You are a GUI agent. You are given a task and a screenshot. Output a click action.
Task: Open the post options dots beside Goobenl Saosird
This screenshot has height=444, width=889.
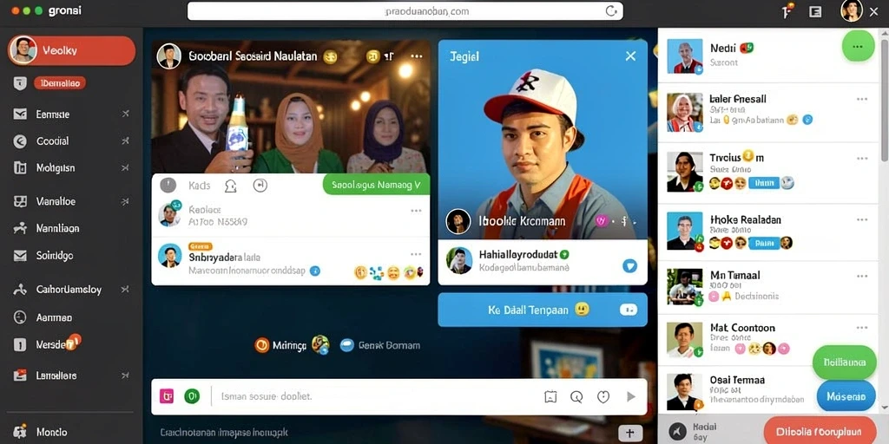click(x=417, y=56)
